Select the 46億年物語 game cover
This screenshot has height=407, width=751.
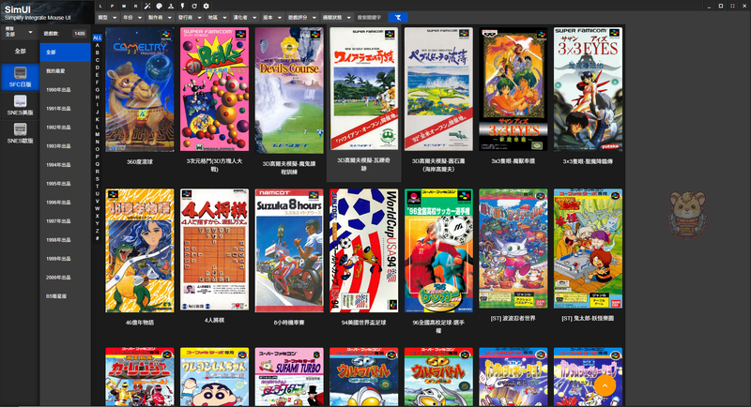pyautogui.click(x=140, y=250)
